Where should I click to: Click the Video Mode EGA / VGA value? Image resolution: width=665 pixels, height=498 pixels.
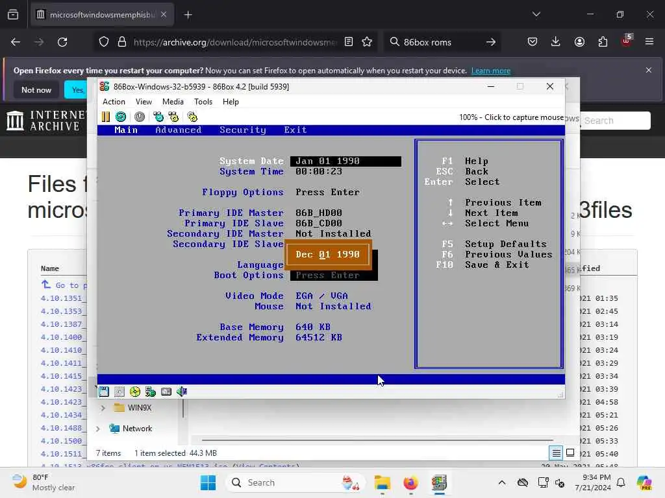click(321, 296)
